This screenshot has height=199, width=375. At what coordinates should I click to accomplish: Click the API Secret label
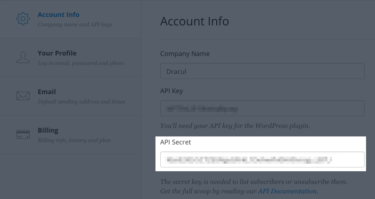(x=176, y=142)
